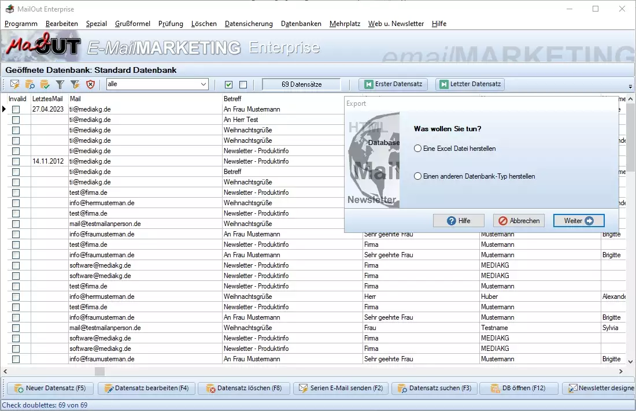
Task: Click the send mail lightning icon in toolbar
Action: (15, 84)
